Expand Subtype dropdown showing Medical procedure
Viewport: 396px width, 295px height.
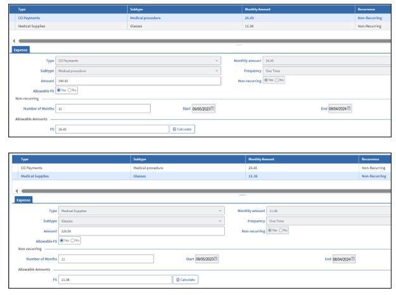click(x=138, y=71)
